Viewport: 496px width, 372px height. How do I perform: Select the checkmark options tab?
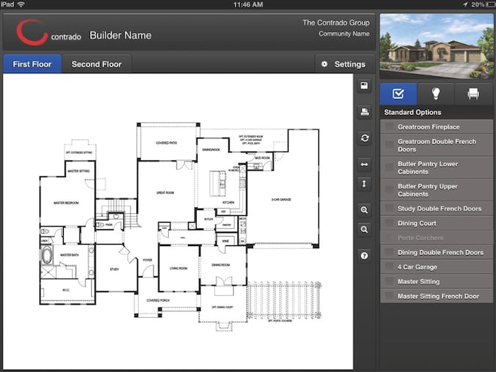point(398,94)
